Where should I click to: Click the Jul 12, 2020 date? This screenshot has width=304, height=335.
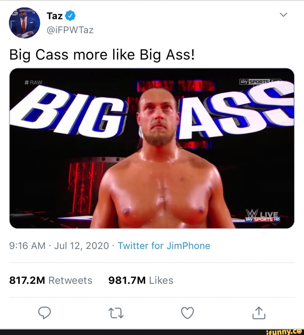click(81, 246)
